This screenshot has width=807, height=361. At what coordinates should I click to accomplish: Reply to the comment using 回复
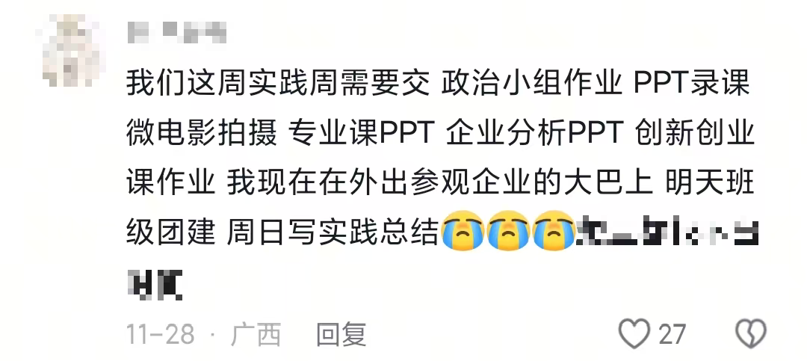[341, 334]
